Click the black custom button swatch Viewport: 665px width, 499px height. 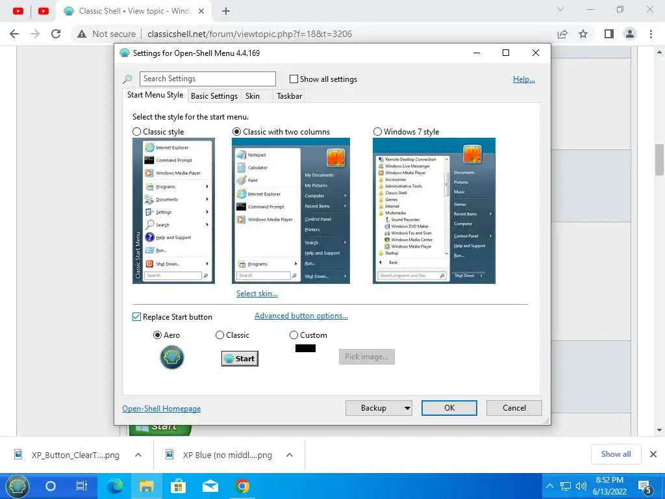(305, 348)
